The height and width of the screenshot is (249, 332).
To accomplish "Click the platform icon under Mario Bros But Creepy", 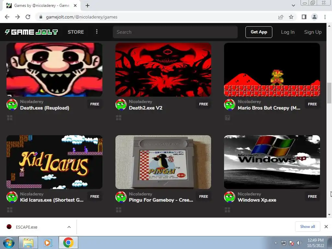I will tap(227, 118).
